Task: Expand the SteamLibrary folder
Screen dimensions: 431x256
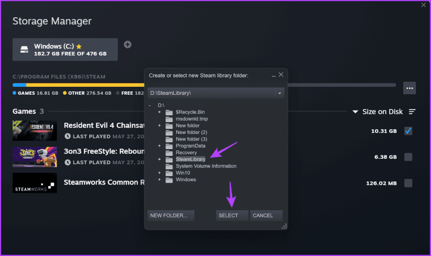Action: pyautogui.click(x=160, y=159)
